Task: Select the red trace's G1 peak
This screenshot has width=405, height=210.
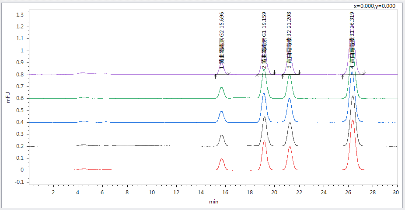Action: (x=264, y=141)
